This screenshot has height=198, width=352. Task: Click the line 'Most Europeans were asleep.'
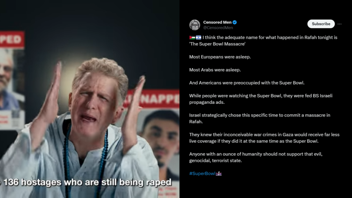pyautogui.click(x=220, y=57)
